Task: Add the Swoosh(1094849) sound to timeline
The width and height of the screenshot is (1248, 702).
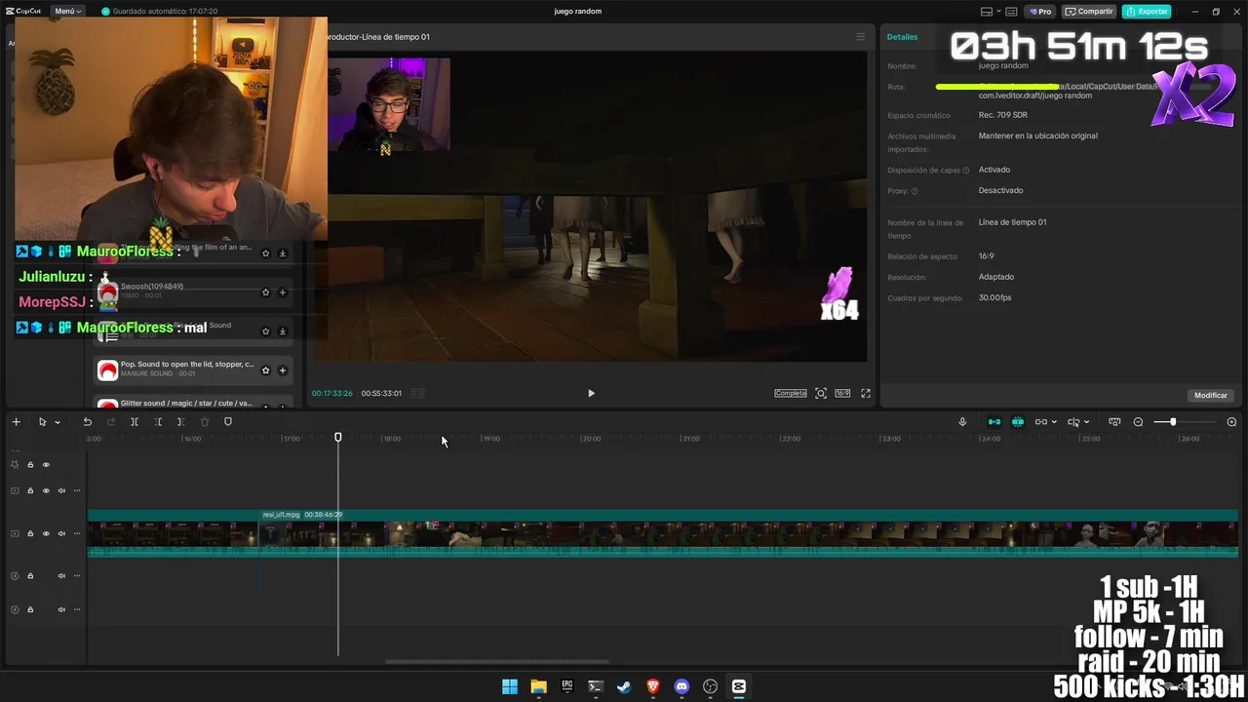Action: click(x=283, y=292)
